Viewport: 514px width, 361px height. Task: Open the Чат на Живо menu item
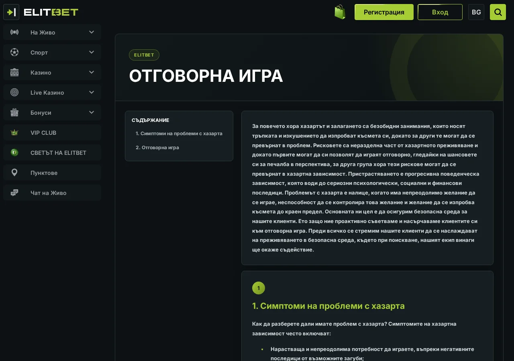pyautogui.click(x=52, y=193)
